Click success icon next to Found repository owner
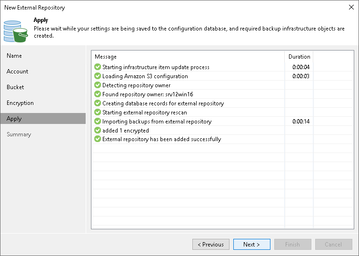Screen dimensions: 359x256 [x=98, y=94]
